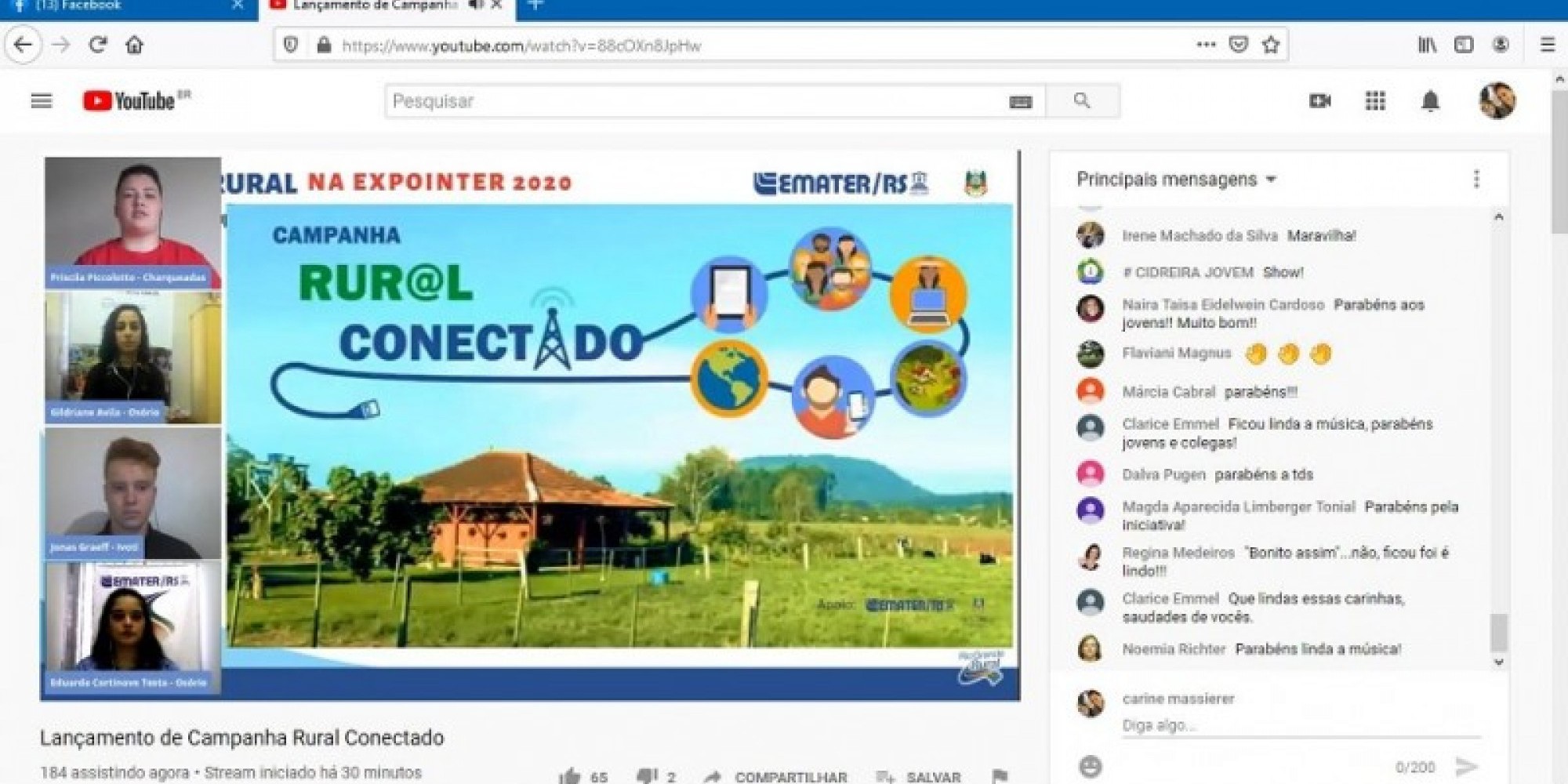The image size is (1568, 784).
Task: Click the search magnifier button
Action: coord(1082,101)
